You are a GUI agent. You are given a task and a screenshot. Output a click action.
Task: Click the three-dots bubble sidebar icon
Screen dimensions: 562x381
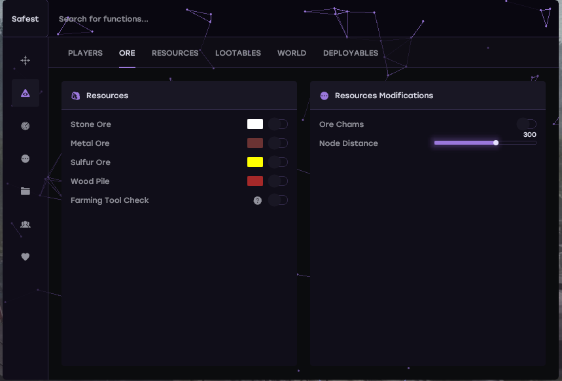(26, 159)
